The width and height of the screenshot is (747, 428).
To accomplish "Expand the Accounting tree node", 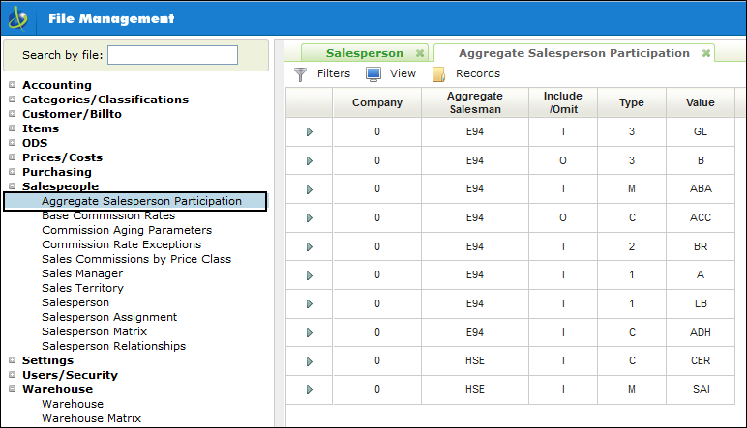I will point(13,85).
